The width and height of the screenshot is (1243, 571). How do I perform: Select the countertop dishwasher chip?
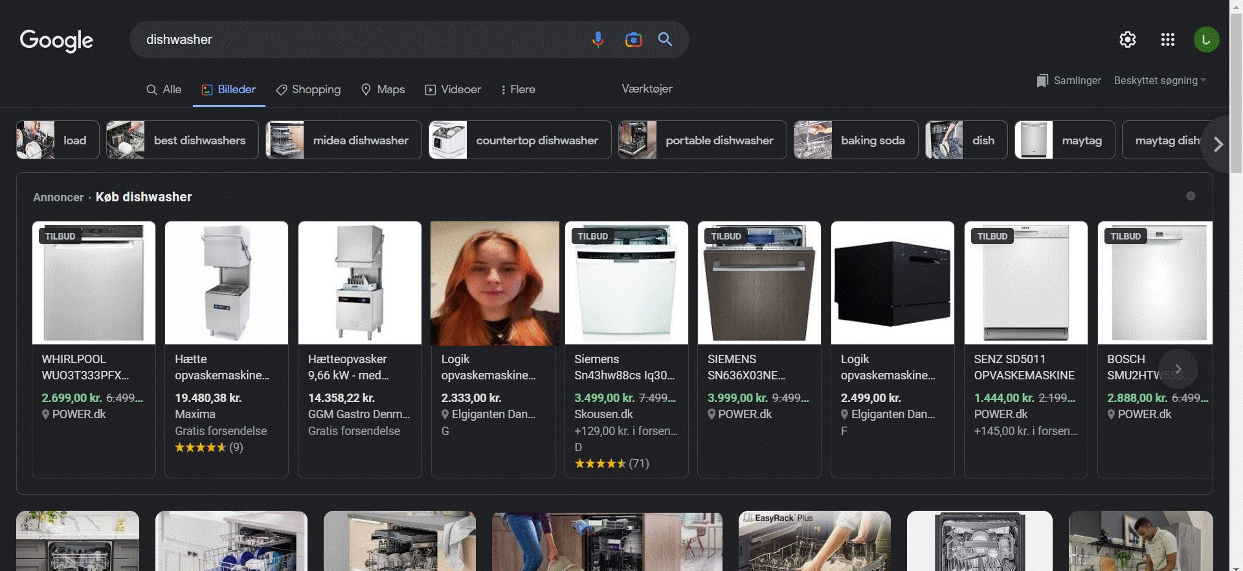coord(520,140)
